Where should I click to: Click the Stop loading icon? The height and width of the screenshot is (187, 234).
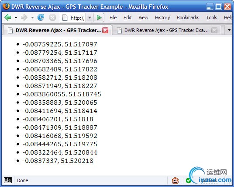52,18
